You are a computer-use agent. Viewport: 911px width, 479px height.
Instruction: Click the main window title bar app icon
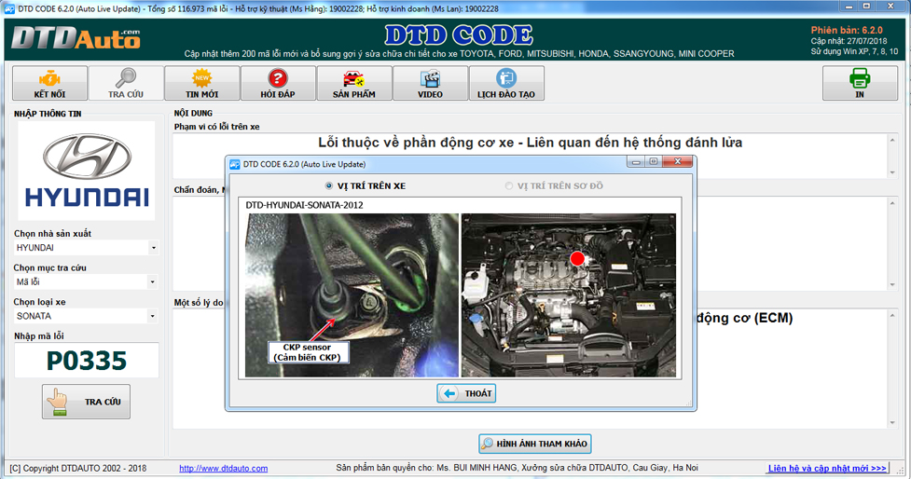point(9,8)
